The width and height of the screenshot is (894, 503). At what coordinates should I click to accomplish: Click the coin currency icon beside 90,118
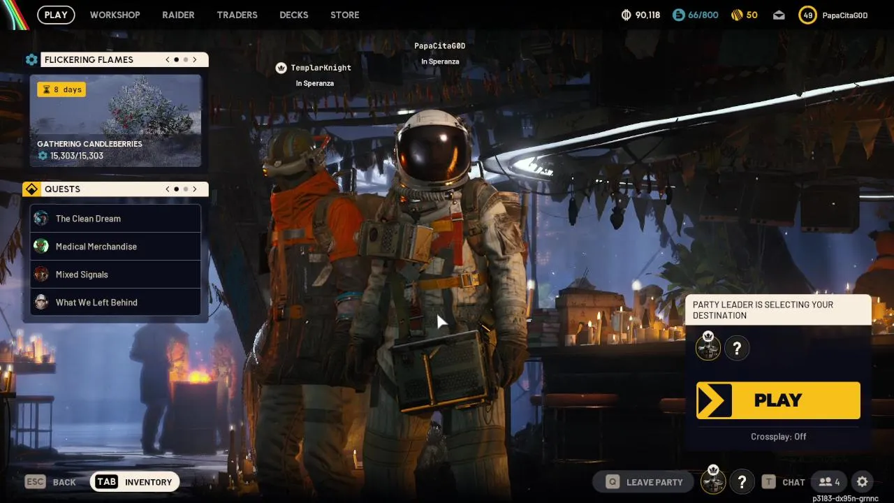[626, 15]
